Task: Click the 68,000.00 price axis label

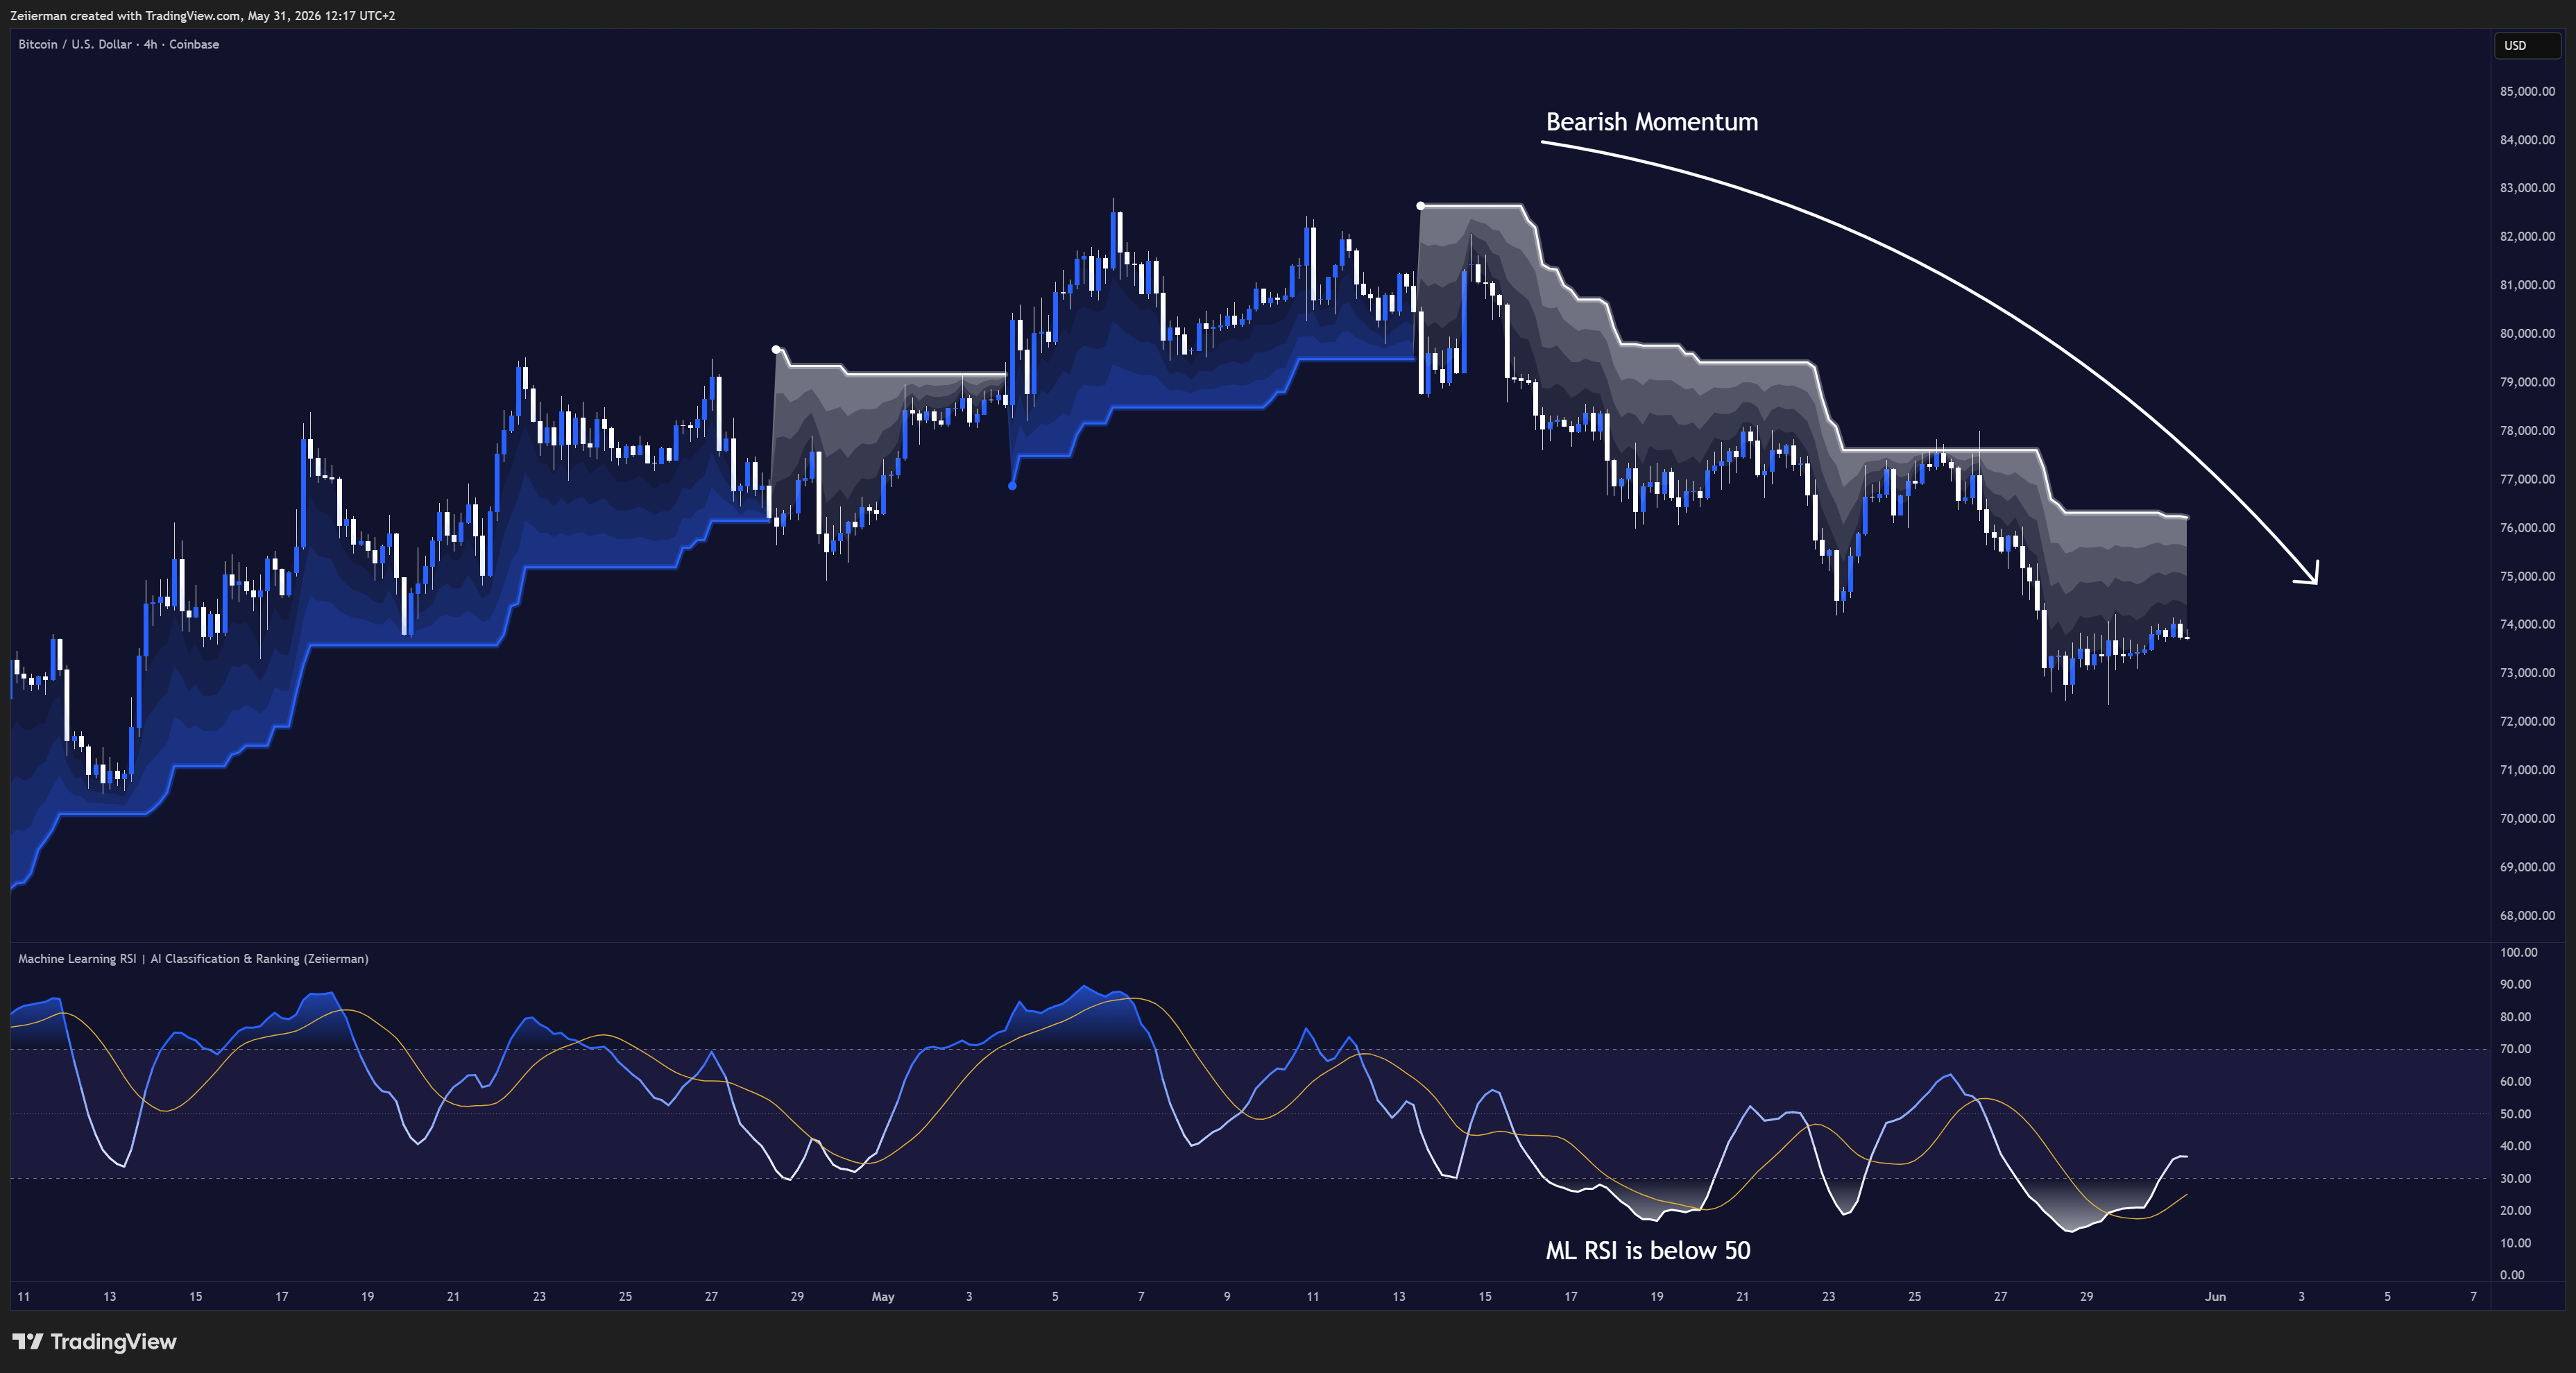Action: [2527, 915]
